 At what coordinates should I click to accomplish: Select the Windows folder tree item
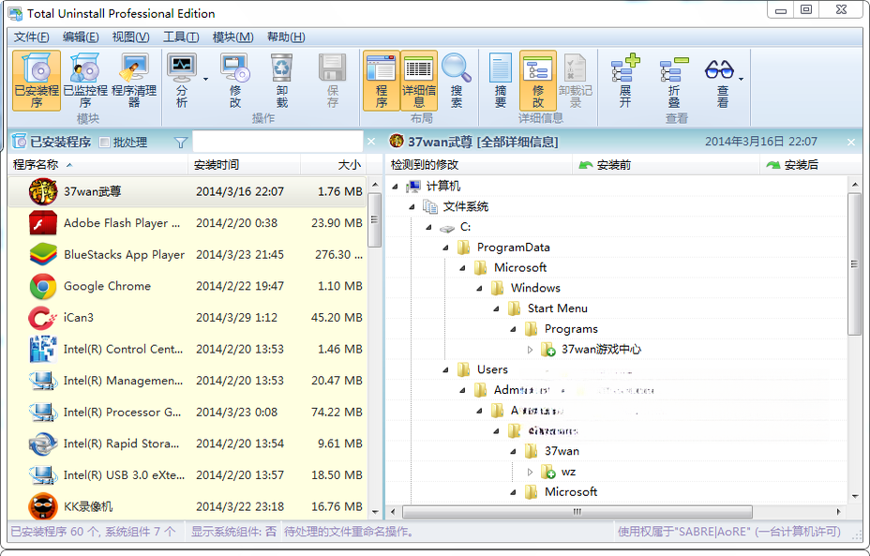535,288
